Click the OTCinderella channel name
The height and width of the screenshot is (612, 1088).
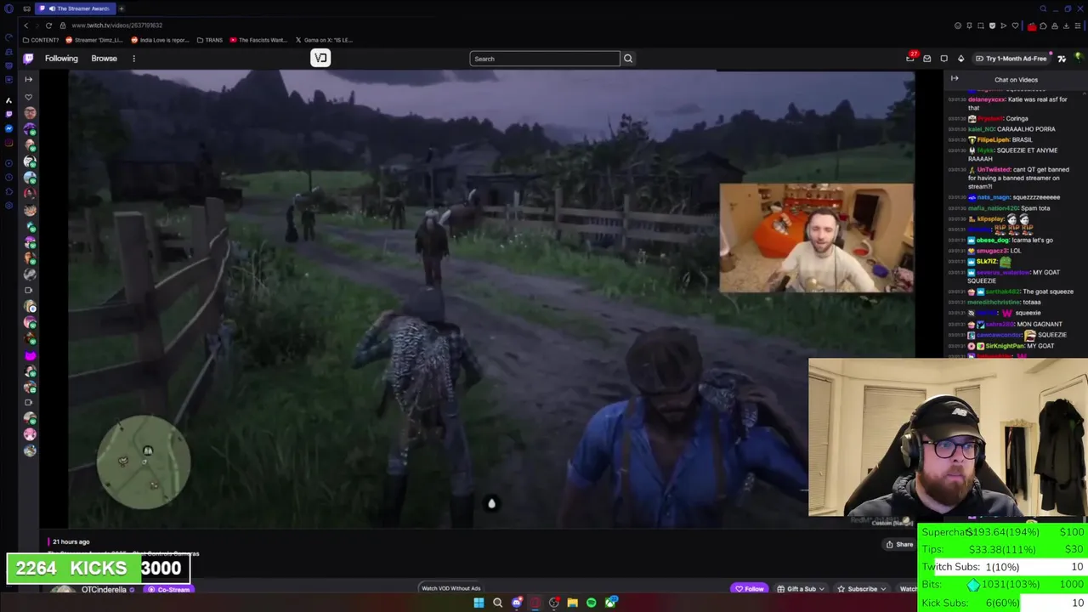click(104, 589)
